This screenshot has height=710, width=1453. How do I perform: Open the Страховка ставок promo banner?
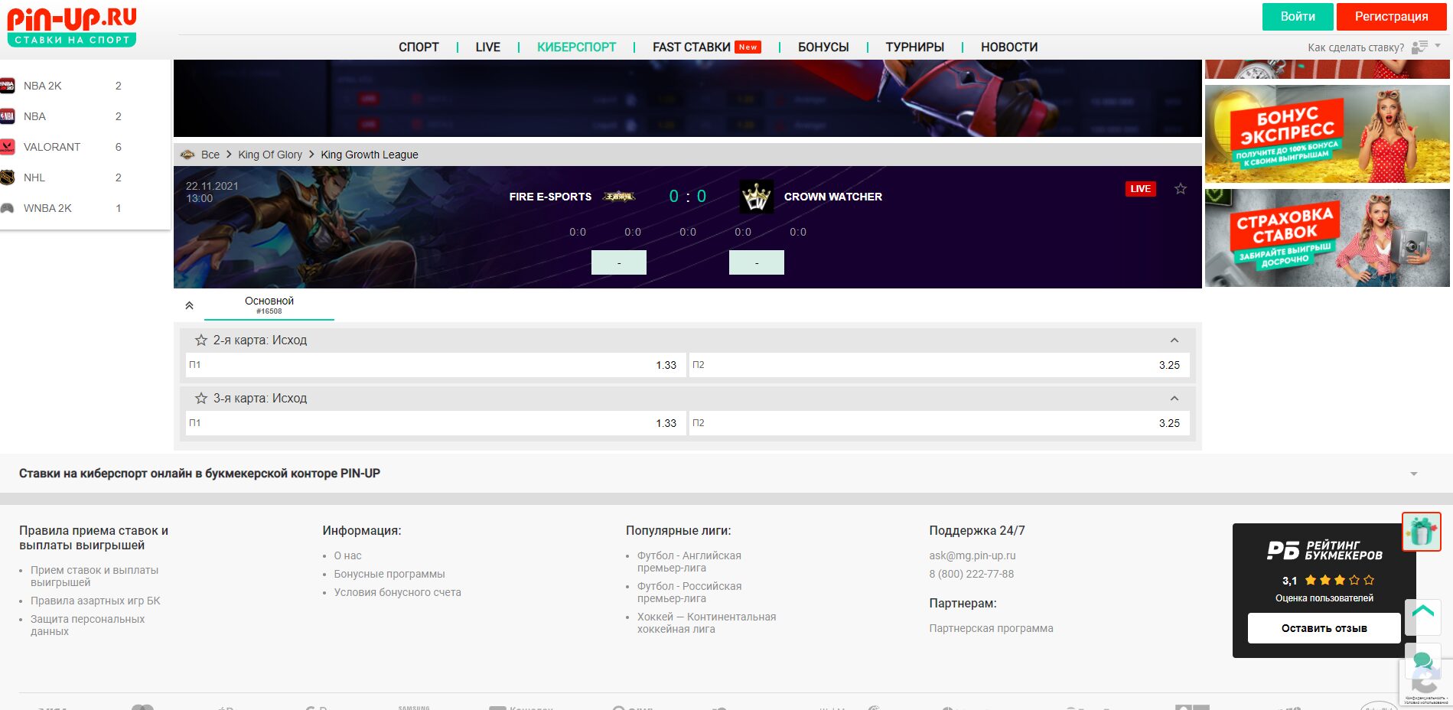[x=1327, y=238]
